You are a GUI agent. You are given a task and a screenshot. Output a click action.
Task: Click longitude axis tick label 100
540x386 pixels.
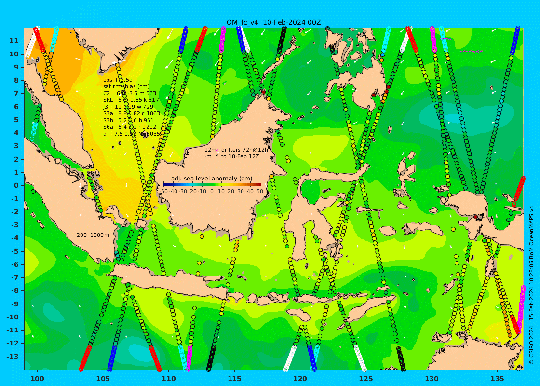click(x=37, y=378)
